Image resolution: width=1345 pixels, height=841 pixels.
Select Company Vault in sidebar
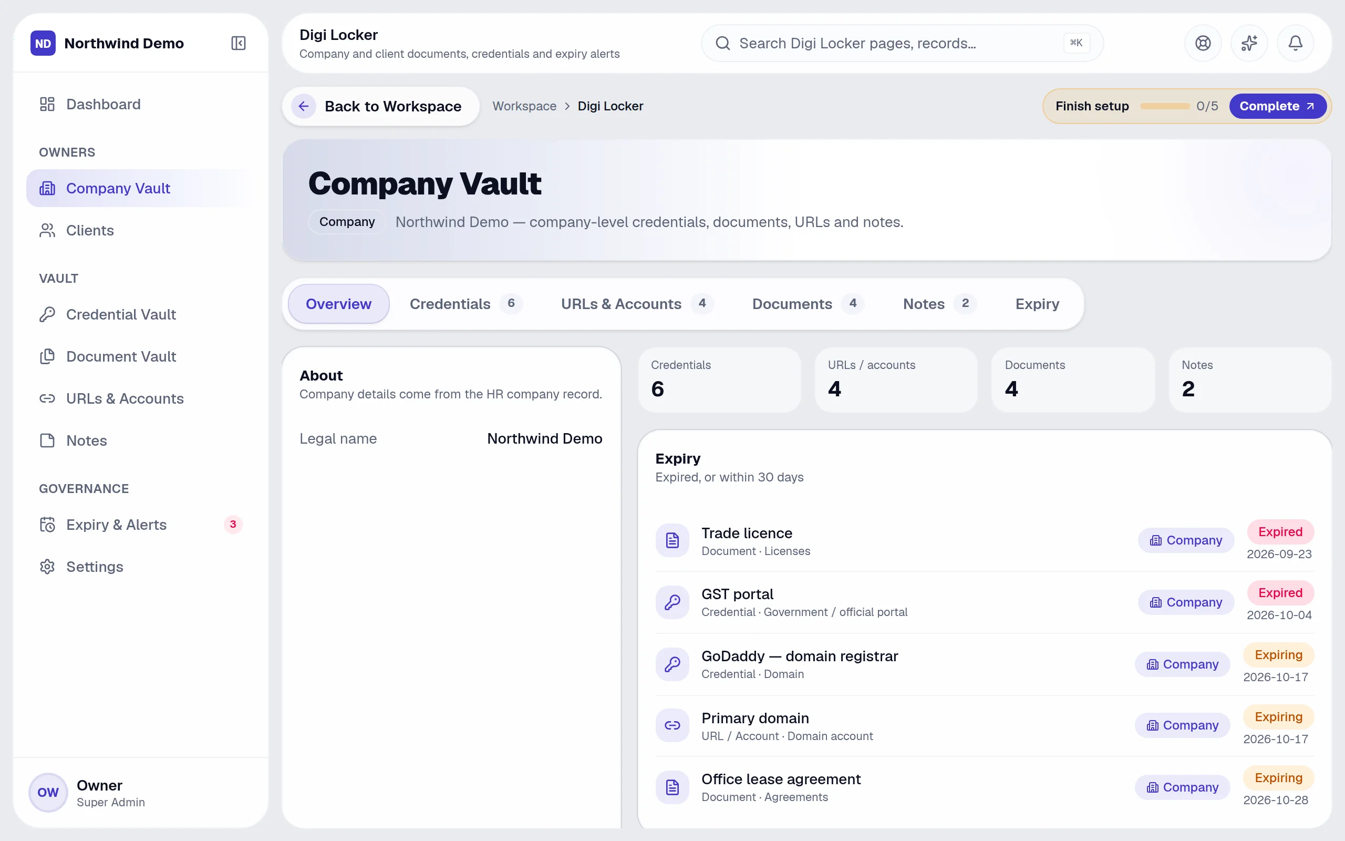click(x=140, y=188)
